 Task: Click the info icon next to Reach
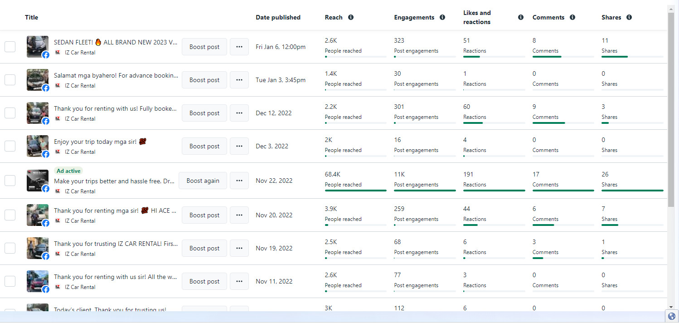click(351, 17)
